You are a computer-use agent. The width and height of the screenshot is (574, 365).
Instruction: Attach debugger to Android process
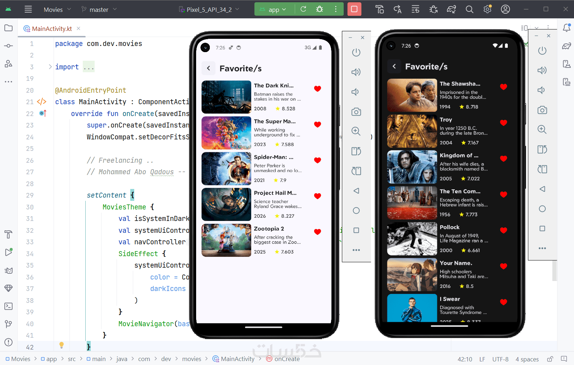pyautogui.click(x=434, y=9)
